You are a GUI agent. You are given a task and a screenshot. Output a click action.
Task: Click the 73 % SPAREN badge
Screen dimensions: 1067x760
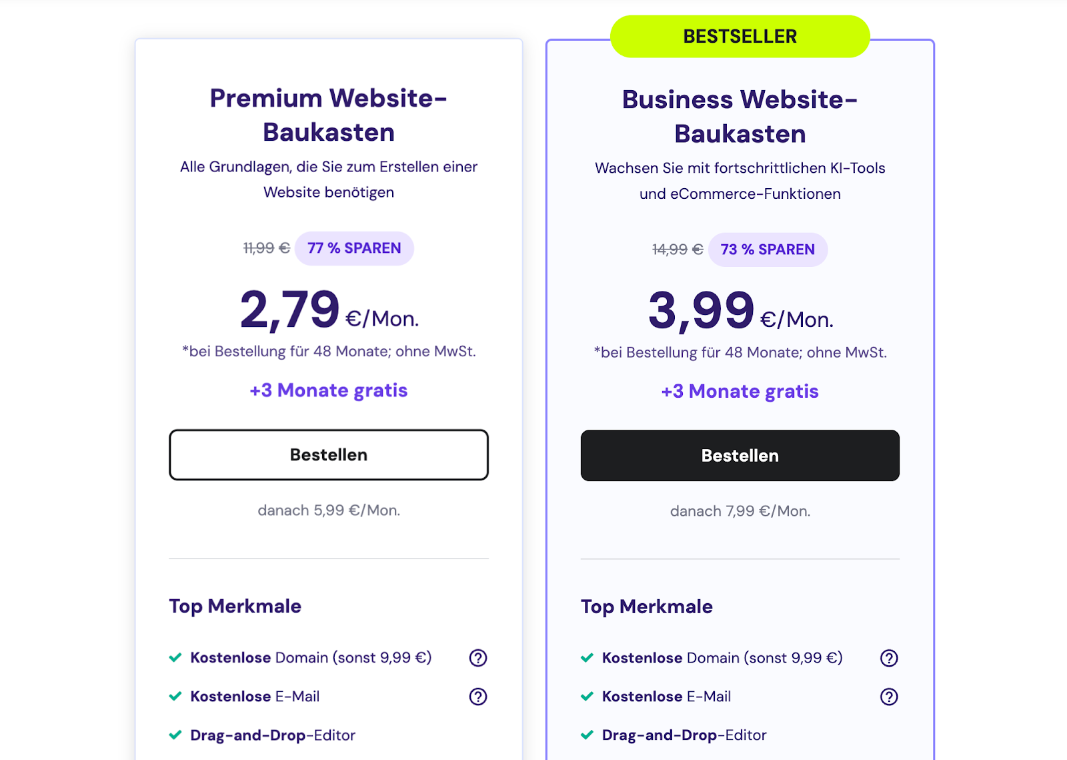768,249
